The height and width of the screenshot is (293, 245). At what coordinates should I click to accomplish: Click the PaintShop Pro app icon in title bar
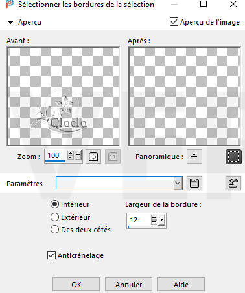[10, 5]
